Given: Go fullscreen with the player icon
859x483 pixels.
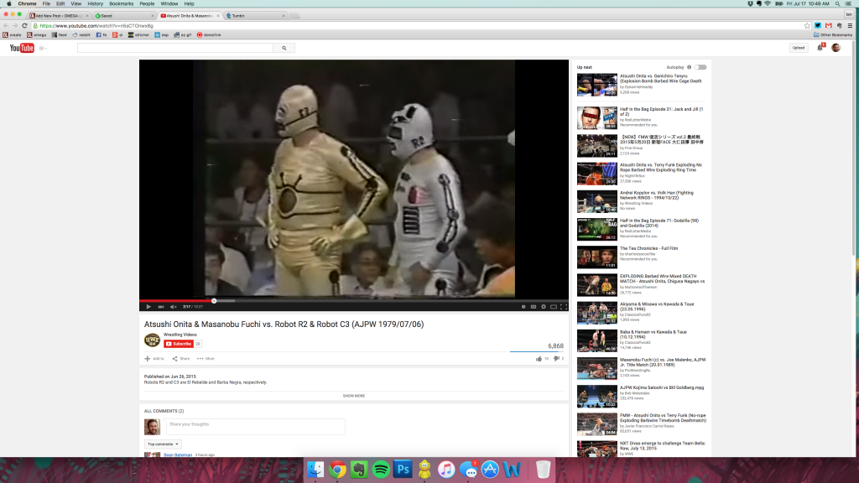Looking at the screenshot, I should 563,307.
